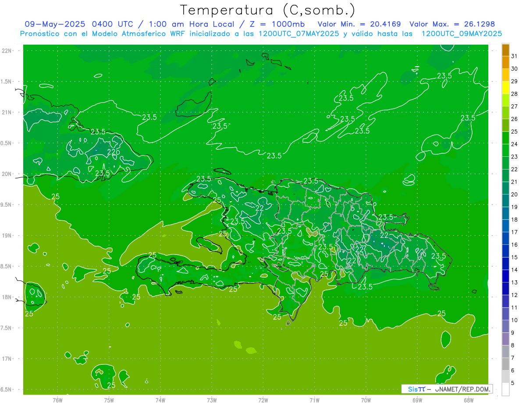526x406 pixels.
Task: Click the '13' colorbar scale label
Action: coord(515,282)
